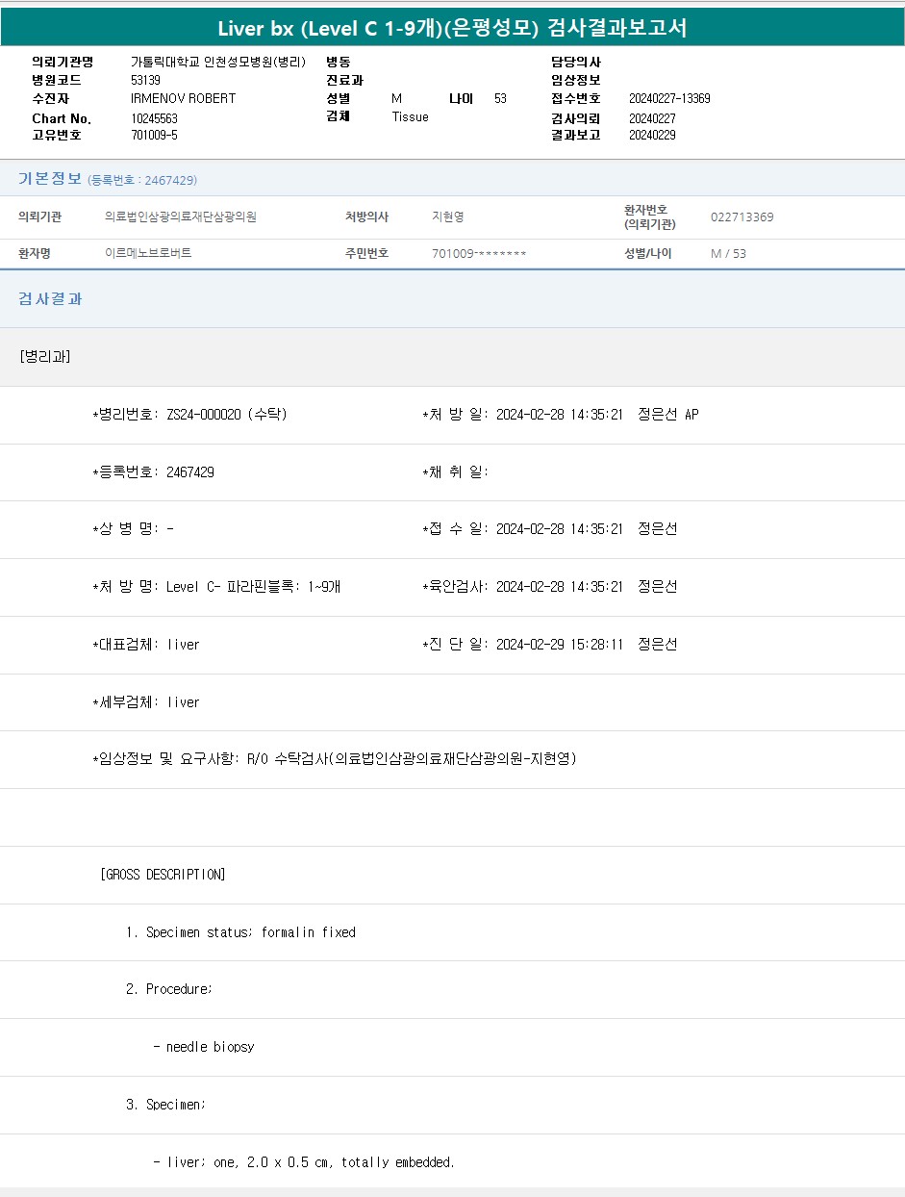Select the [GROSS DESCRIPTION] heading
905x1197 pixels.
click(163, 875)
